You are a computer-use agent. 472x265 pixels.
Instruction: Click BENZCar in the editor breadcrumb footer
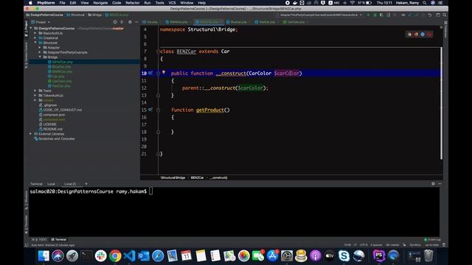[x=197, y=177]
